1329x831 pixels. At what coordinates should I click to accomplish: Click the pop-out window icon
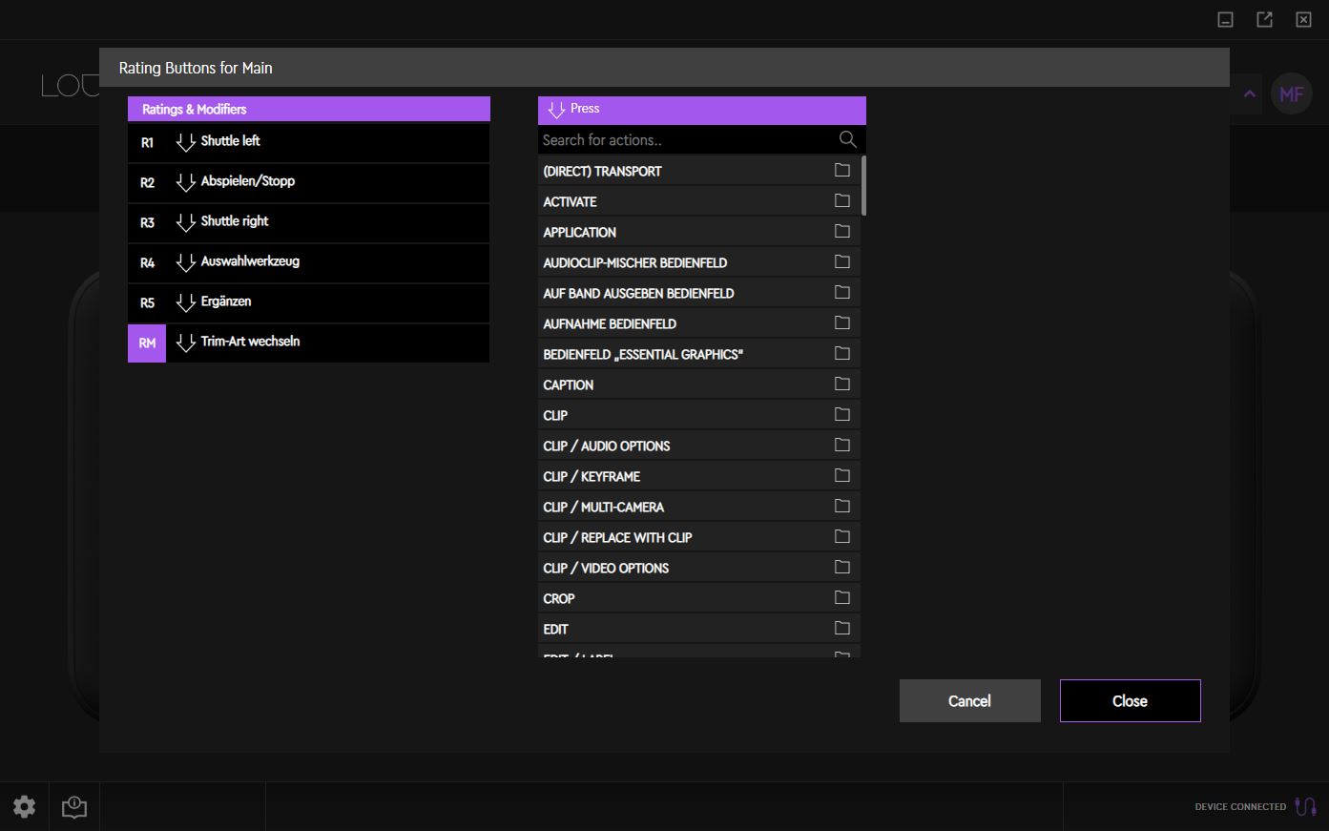[x=1264, y=20]
